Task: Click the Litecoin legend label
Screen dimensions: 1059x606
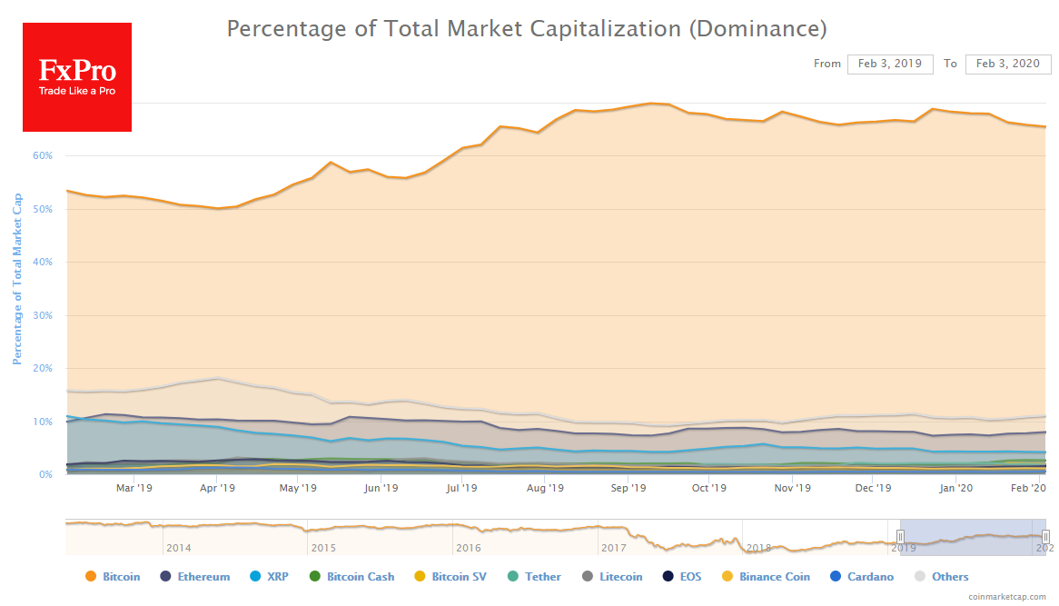Action: tap(620, 577)
